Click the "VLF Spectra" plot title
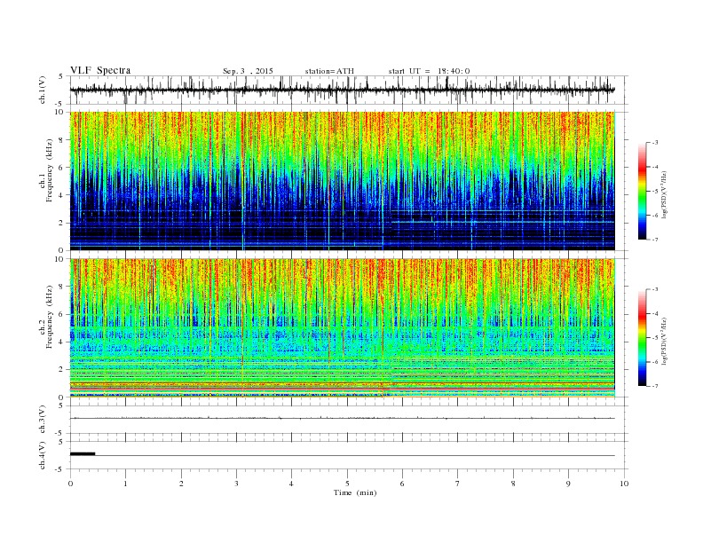Viewport: 703px width, 543px height. coord(100,70)
